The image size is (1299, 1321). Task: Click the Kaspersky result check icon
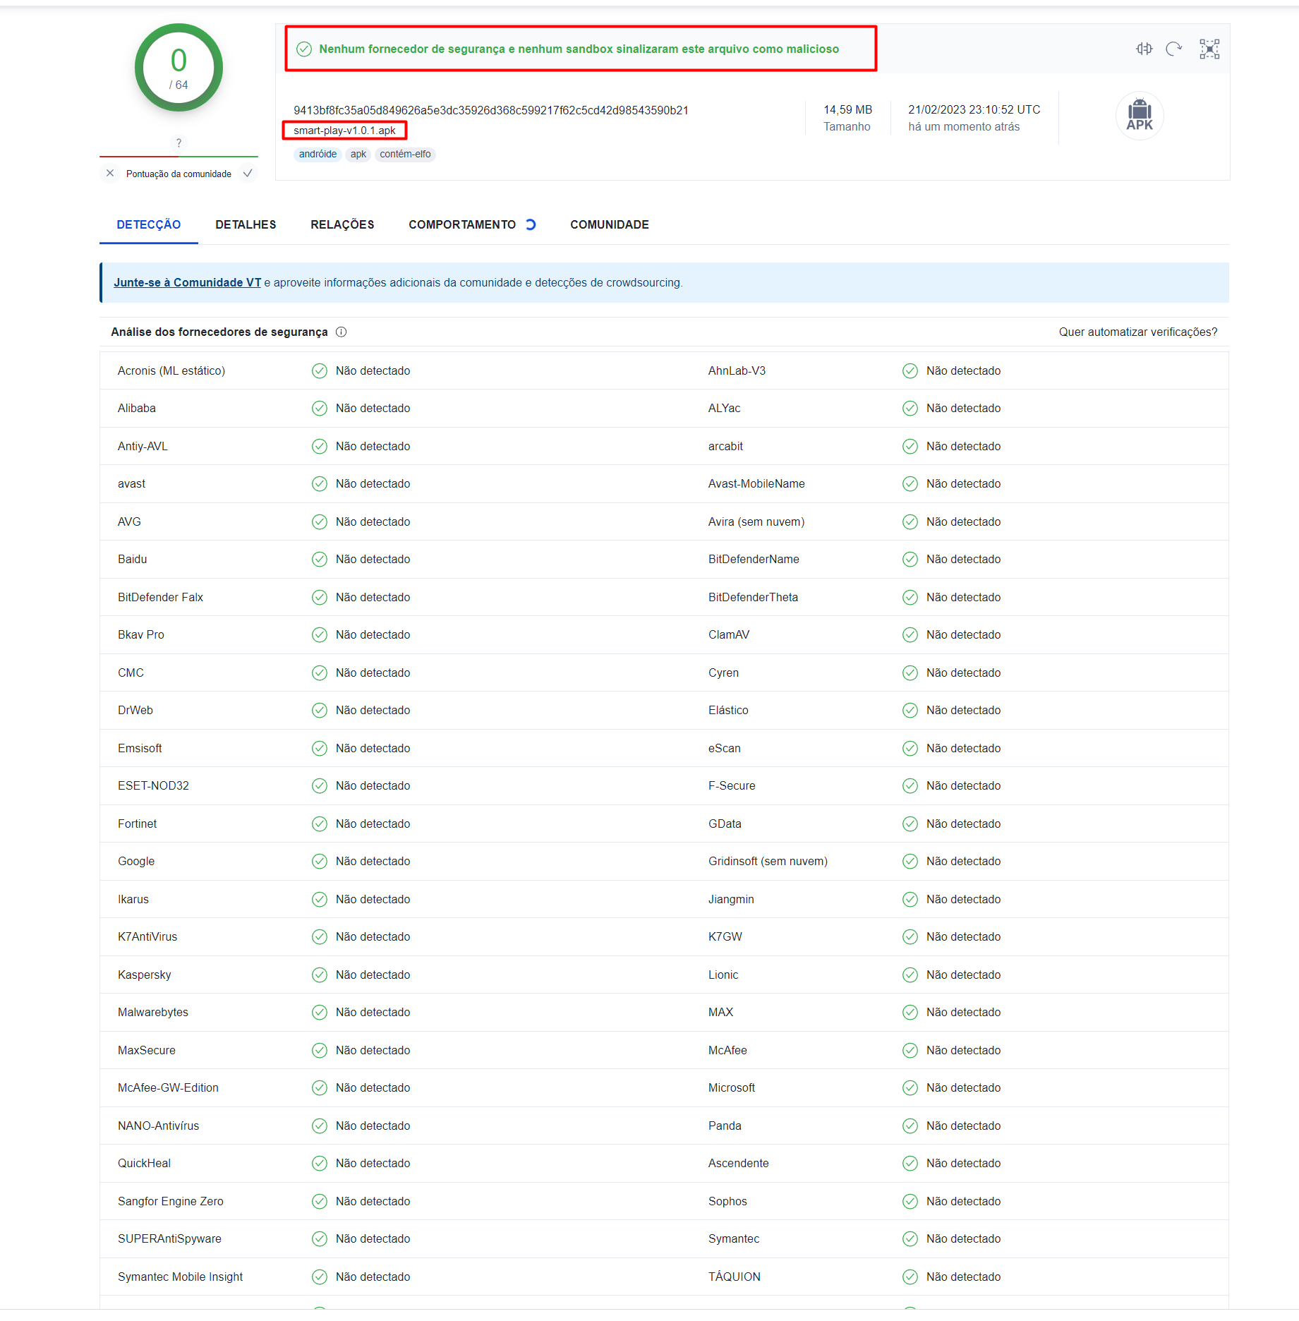[x=320, y=975]
